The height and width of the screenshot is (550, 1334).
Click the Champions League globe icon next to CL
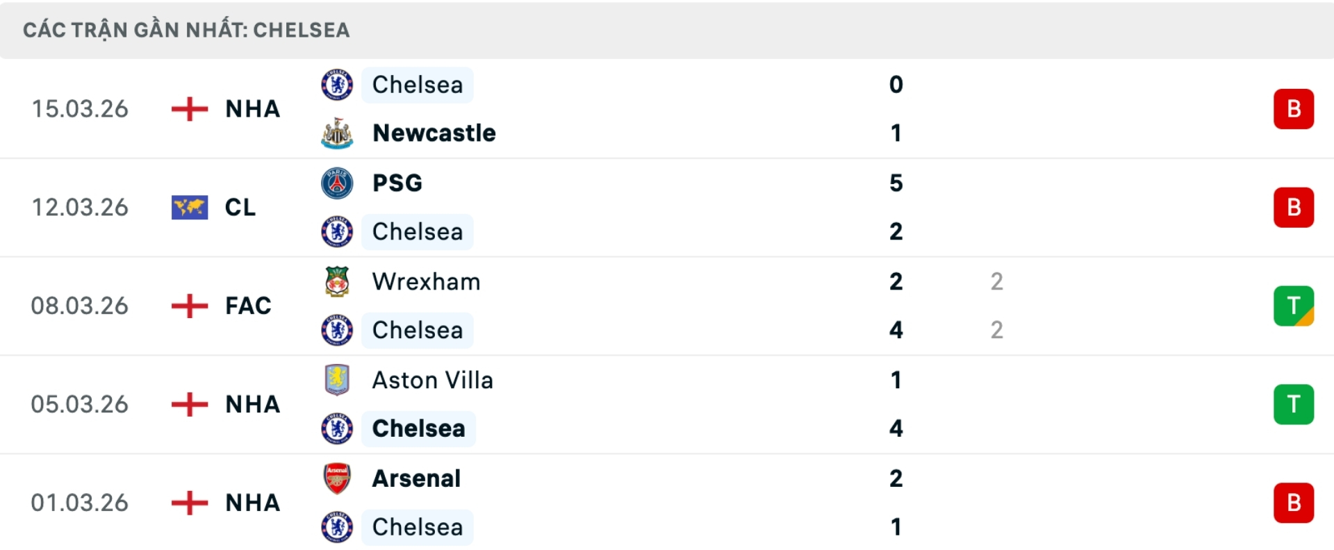188,208
